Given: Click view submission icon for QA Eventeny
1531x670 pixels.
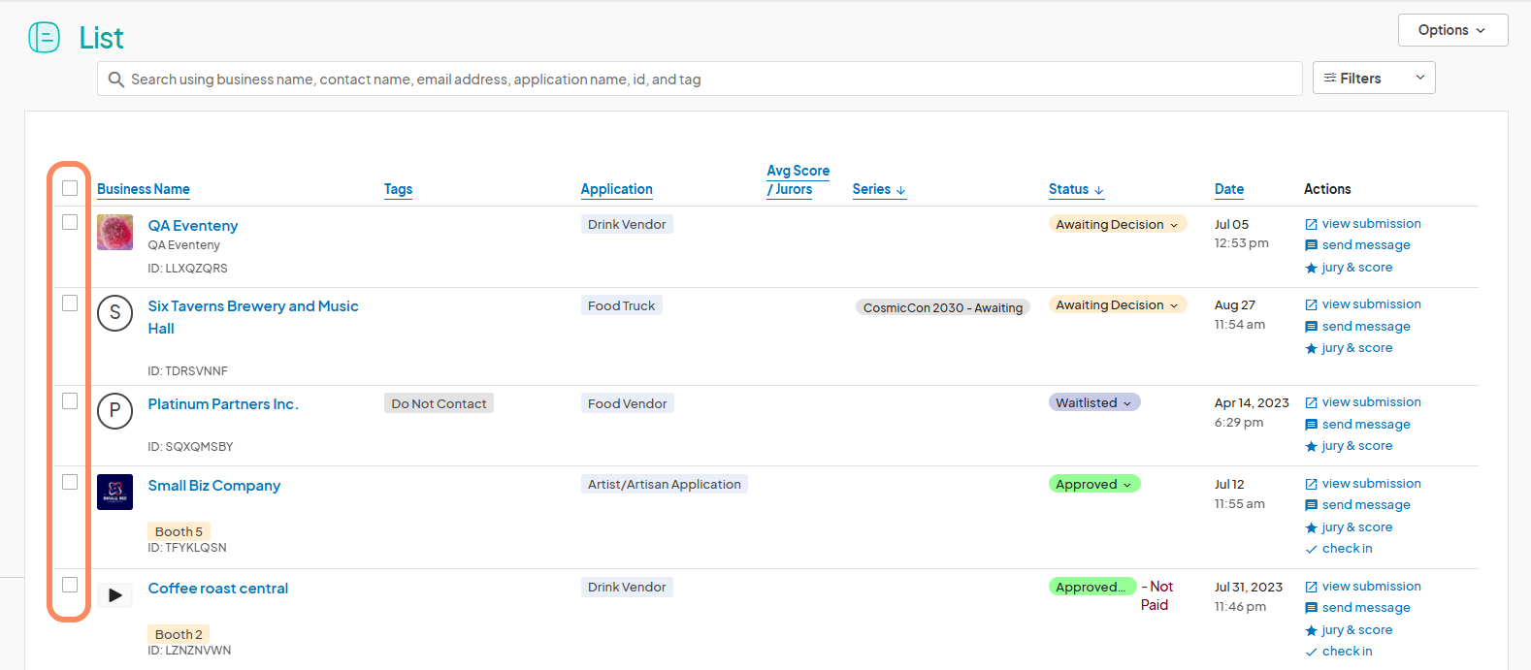Looking at the screenshot, I should [1312, 224].
